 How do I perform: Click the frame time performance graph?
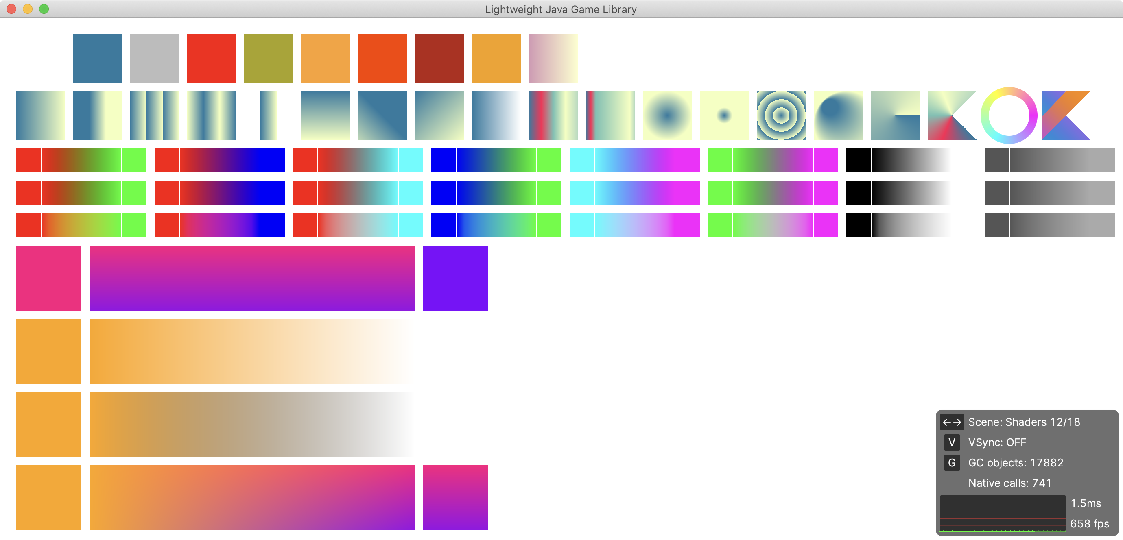tap(1002, 513)
